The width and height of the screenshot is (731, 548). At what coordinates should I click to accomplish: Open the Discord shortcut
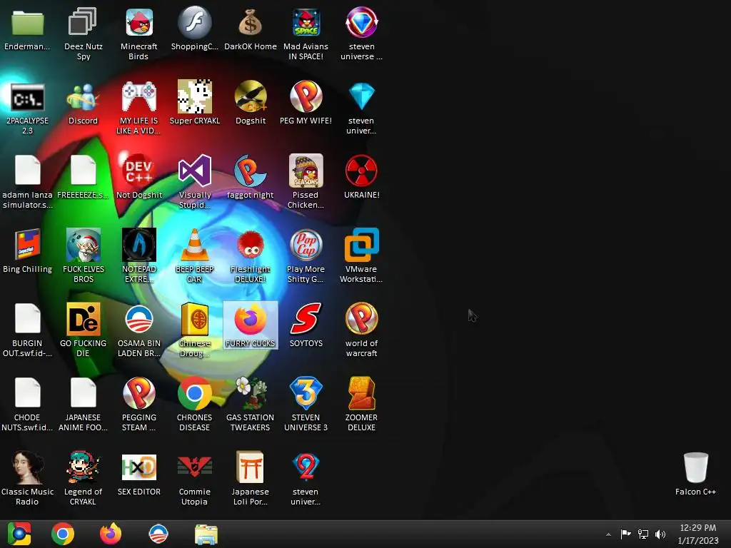pyautogui.click(x=83, y=98)
